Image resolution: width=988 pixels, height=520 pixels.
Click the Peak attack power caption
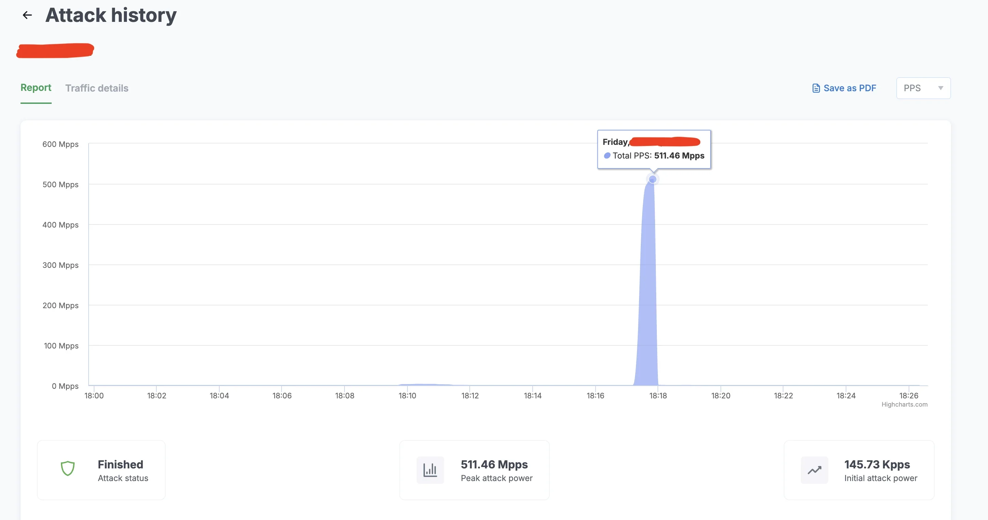tap(496, 478)
